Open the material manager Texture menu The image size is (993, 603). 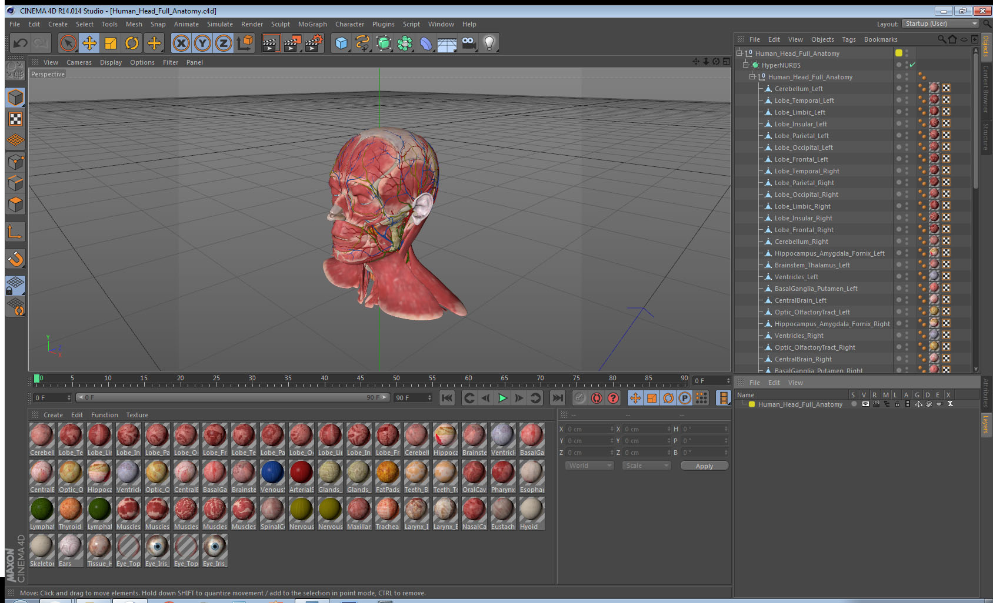click(x=137, y=415)
